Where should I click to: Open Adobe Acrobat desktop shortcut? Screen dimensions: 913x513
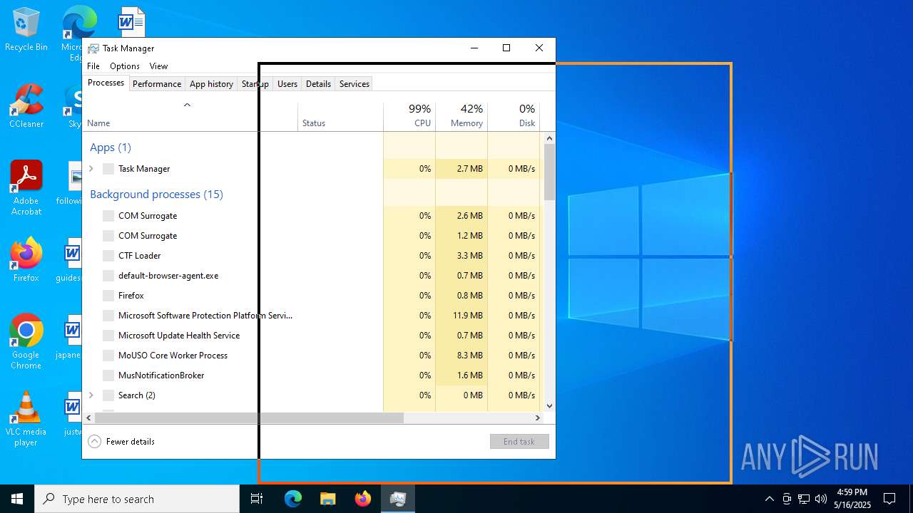coord(26,188)
